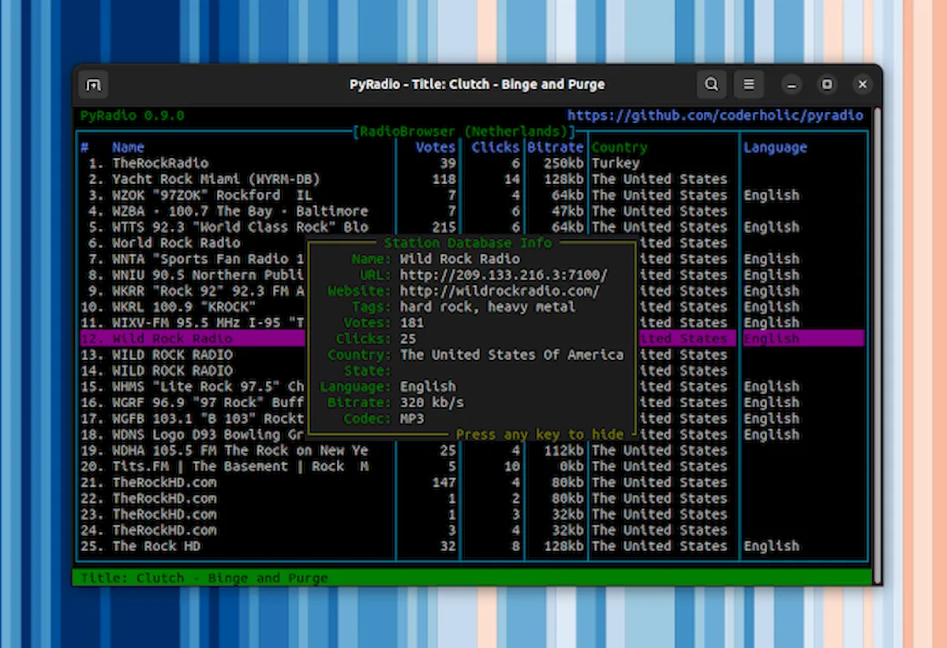Select WNTA Sports Fan Radio station
Viewport: 947px width, 648px height.
(x=193, y=259)
